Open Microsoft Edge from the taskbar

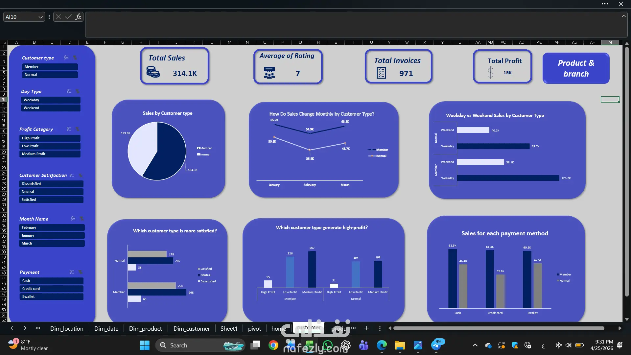pos(382,345)
